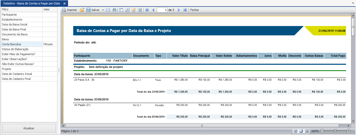Jump to the last report page
The image size is (356, 135).
tap(185, 10)
